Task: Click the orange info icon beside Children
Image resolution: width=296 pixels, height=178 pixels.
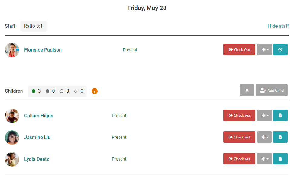Action: [95, 91]
